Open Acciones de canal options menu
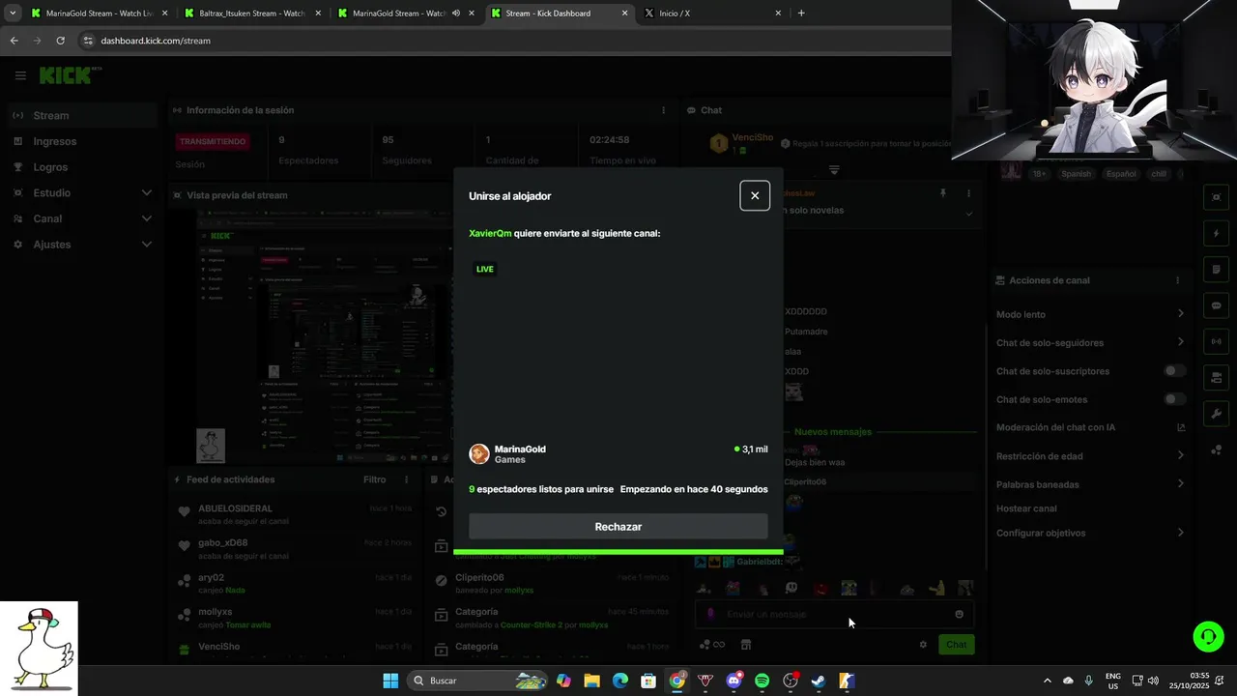The width and height of the screenshot is (1237, 696). pyautogui.click(x=1177, y=280)
